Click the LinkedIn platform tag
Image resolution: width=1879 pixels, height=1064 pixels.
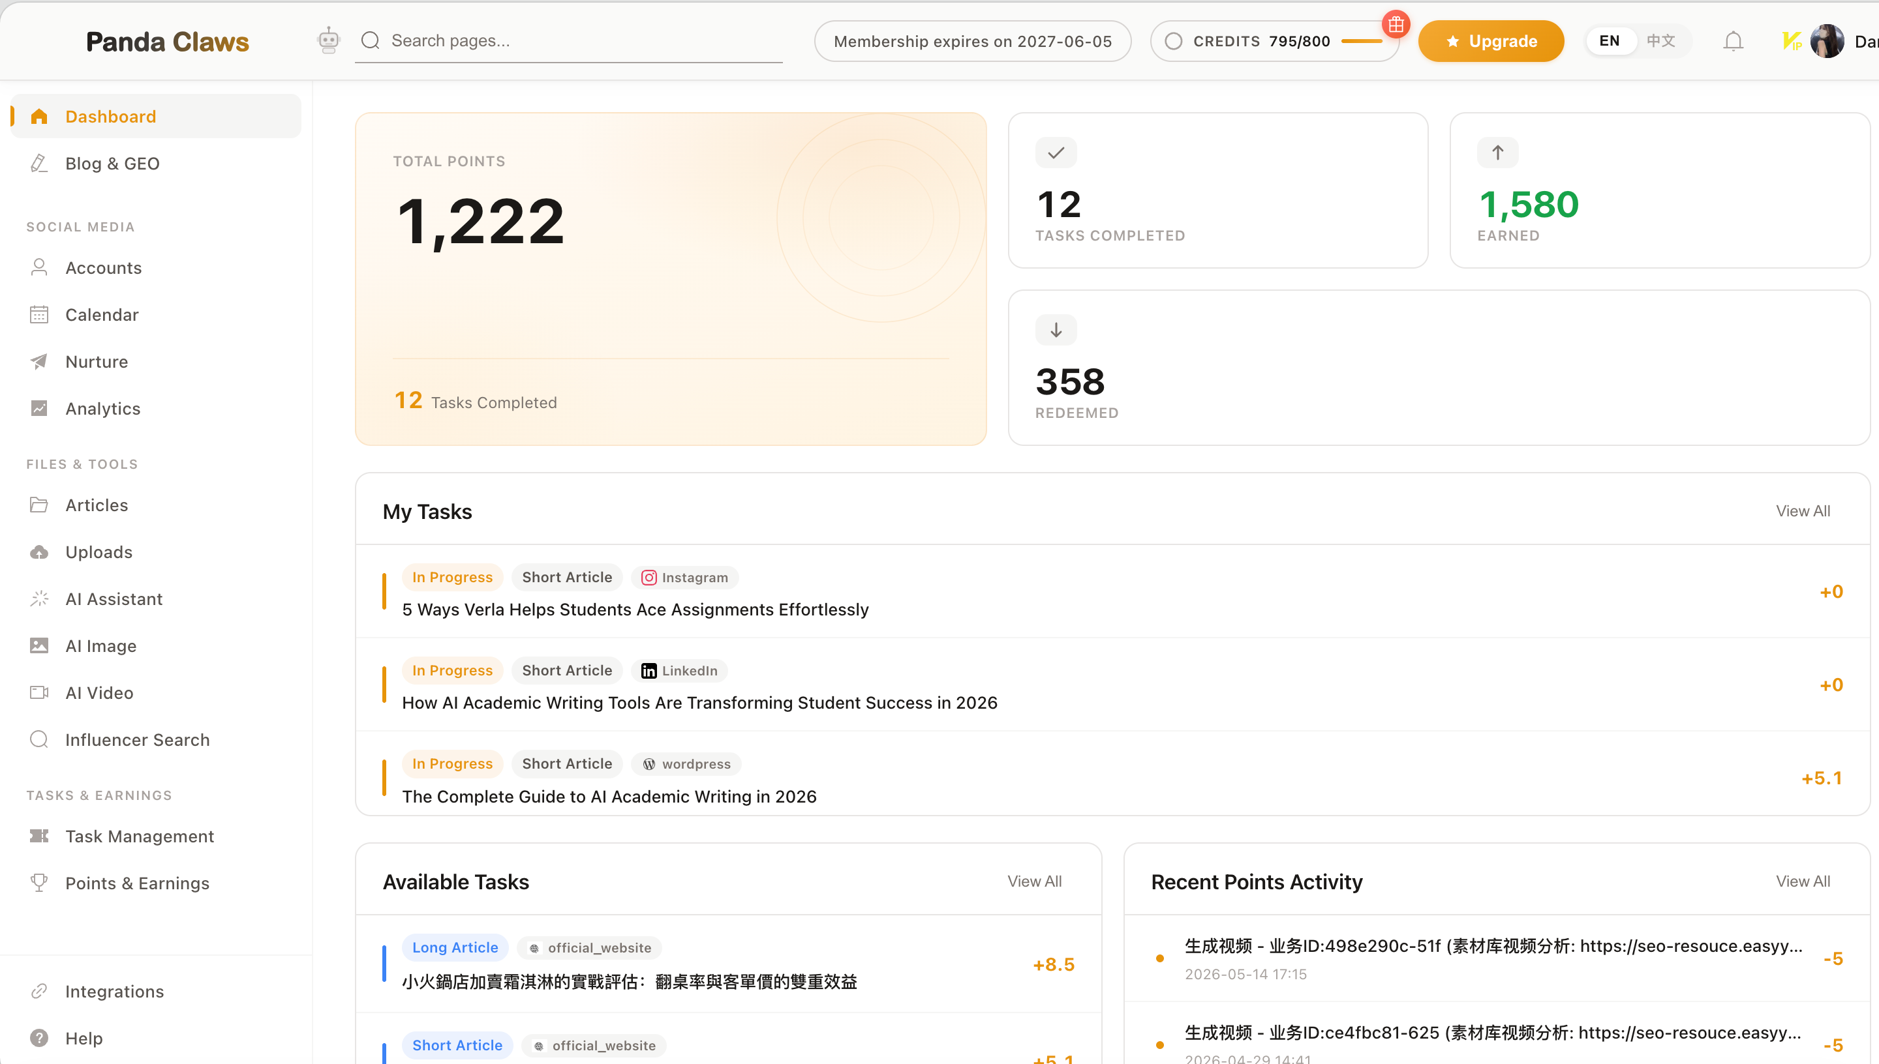coord(679,671)
